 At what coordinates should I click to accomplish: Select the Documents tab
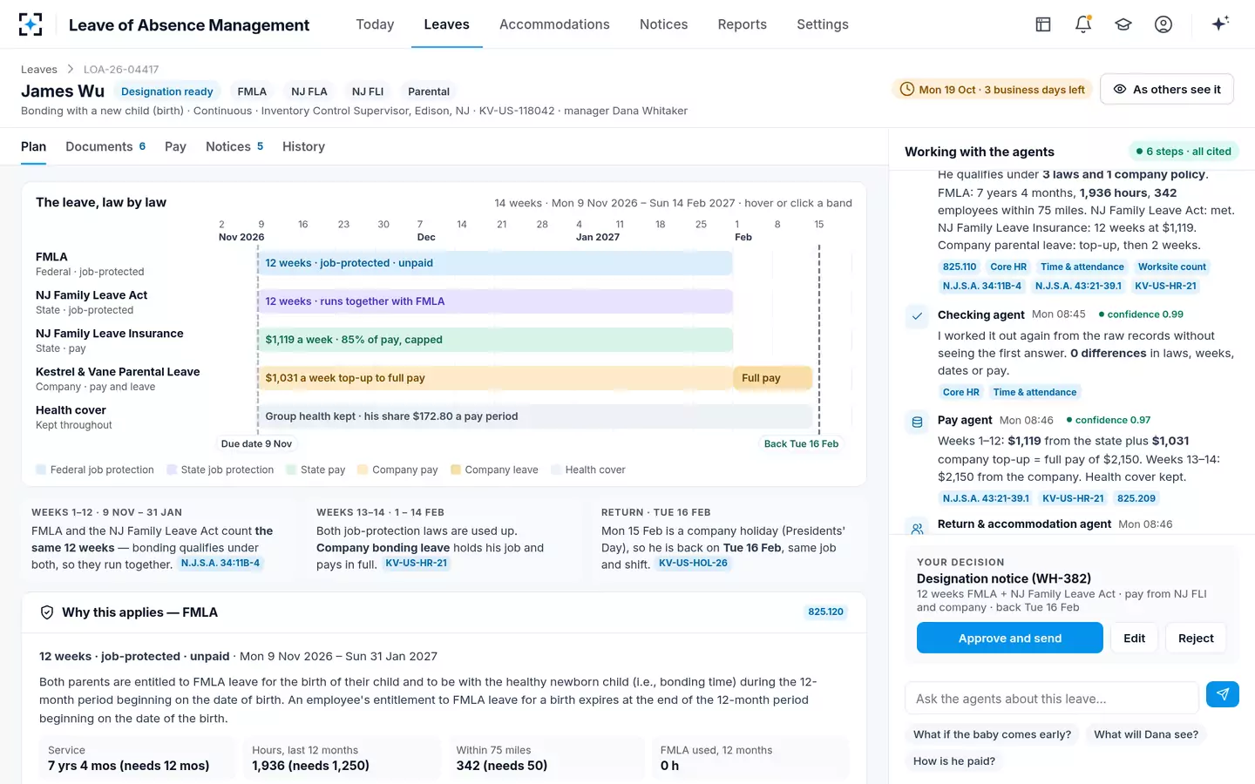pos(105,146)
